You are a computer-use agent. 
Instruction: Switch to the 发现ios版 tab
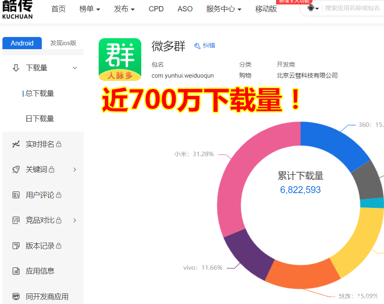pyautogui.click(x=63, y=43)
